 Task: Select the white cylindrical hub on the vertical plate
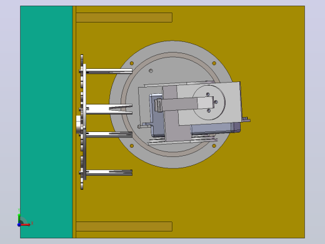(x=78, y=125)
